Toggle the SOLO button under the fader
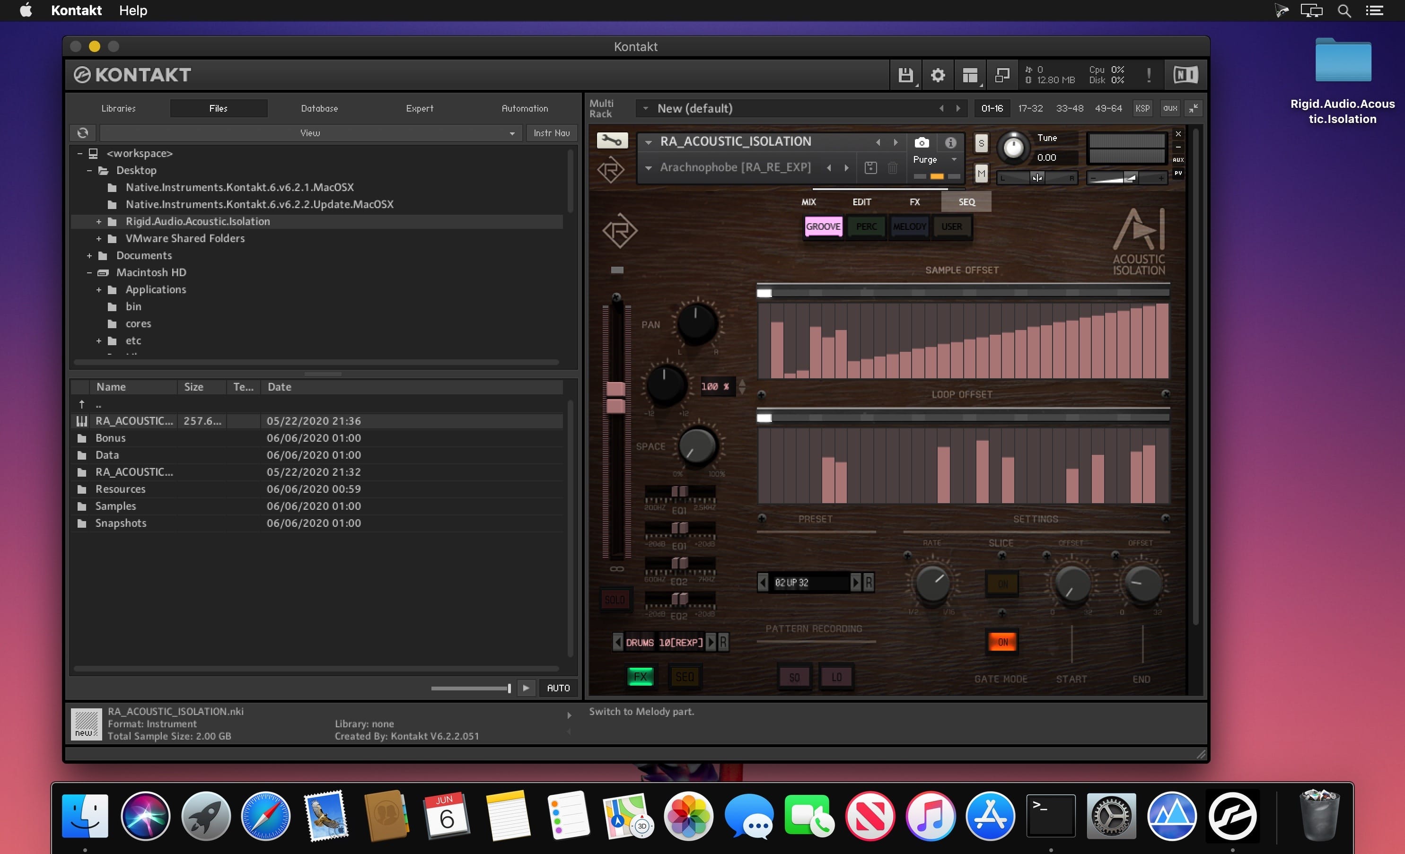This screenshot has width=1405, height=854. point(615,600)
